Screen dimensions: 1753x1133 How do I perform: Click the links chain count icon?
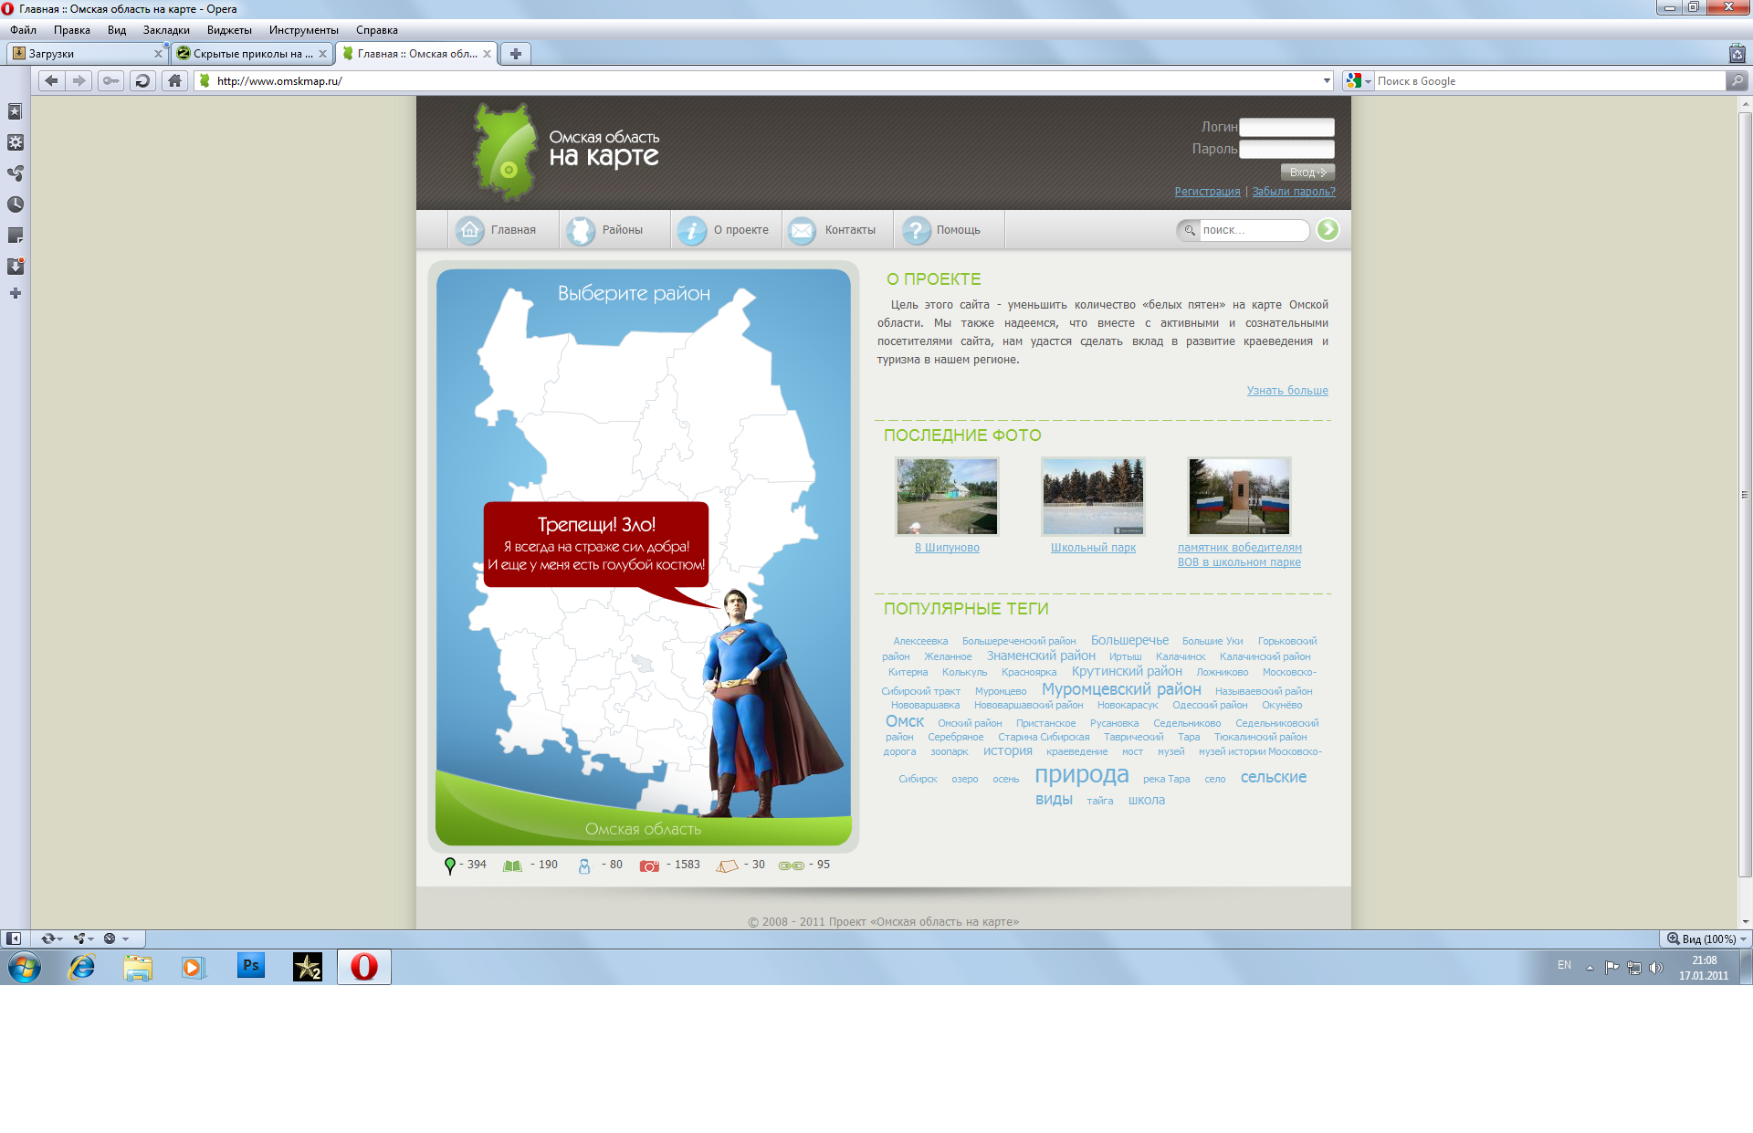pos(791,865)
